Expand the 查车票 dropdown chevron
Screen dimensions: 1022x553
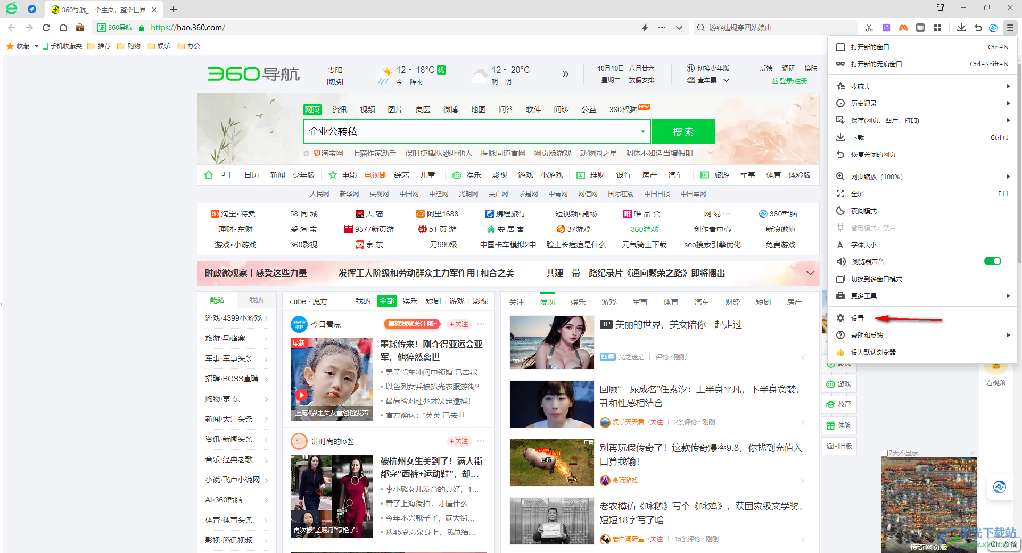[726, 80]
